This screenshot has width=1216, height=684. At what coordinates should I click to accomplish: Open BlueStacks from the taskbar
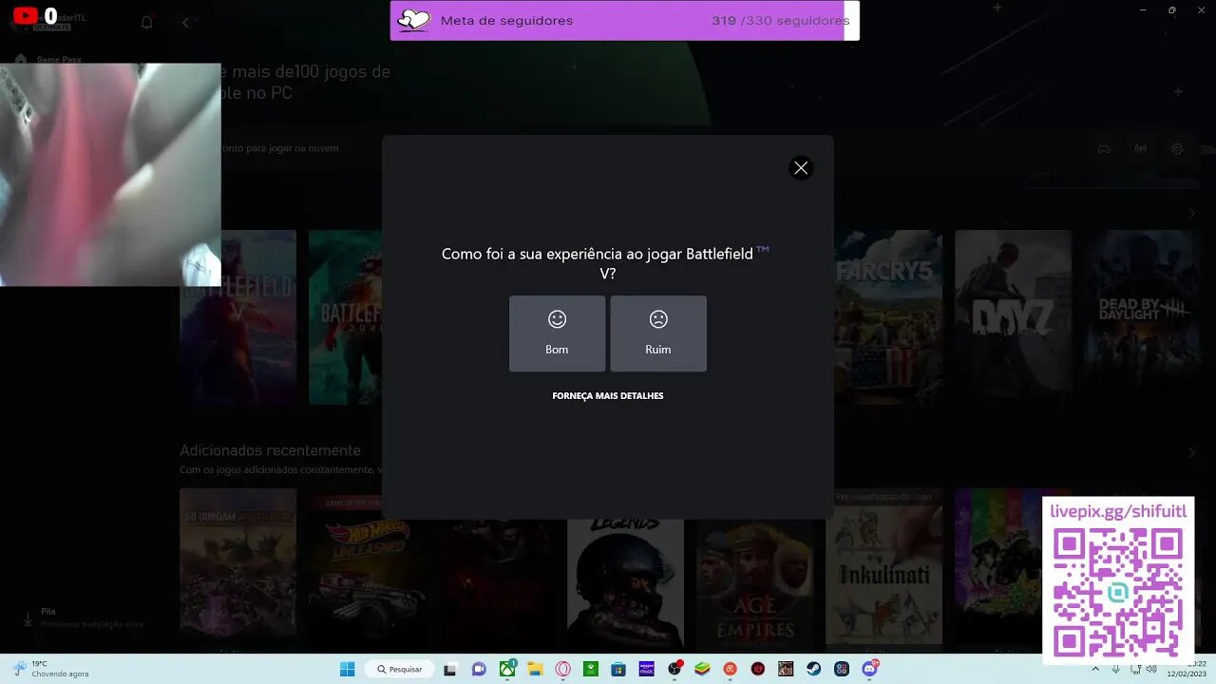point(702,669)
